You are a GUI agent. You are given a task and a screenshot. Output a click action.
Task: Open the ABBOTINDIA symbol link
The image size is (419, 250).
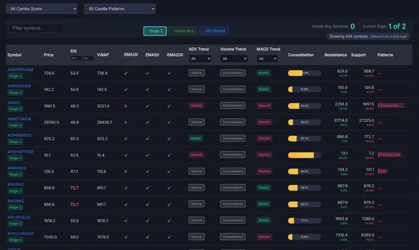tap(19, 119)
